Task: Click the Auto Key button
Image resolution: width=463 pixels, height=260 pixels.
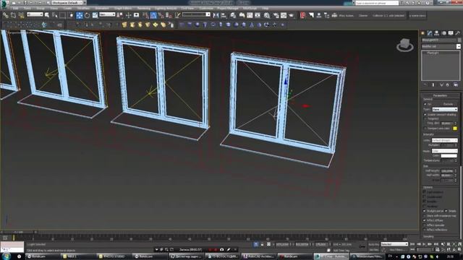Action: point(373,244)
